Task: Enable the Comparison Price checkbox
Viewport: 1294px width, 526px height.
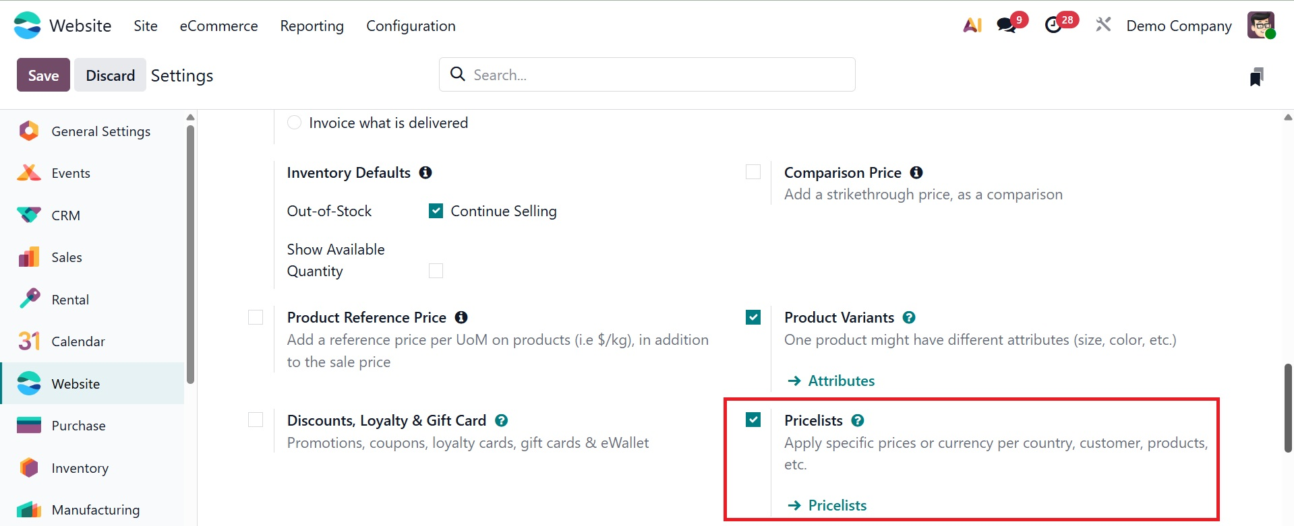Action: pyautogui.click(x=753, y=172)
